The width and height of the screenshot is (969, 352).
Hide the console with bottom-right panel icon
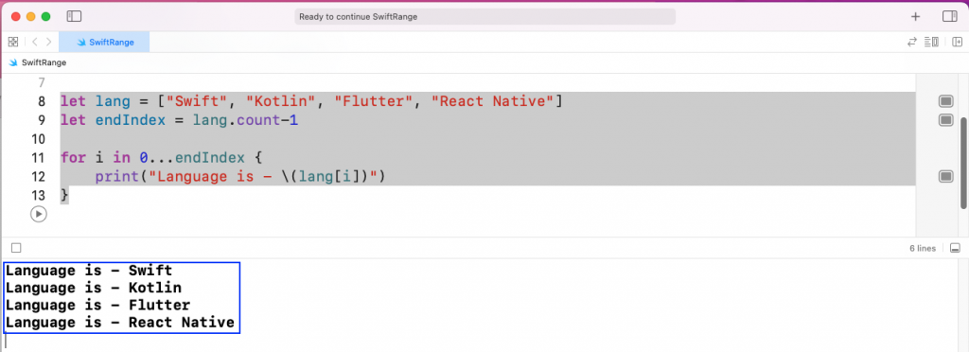point(955,248)
